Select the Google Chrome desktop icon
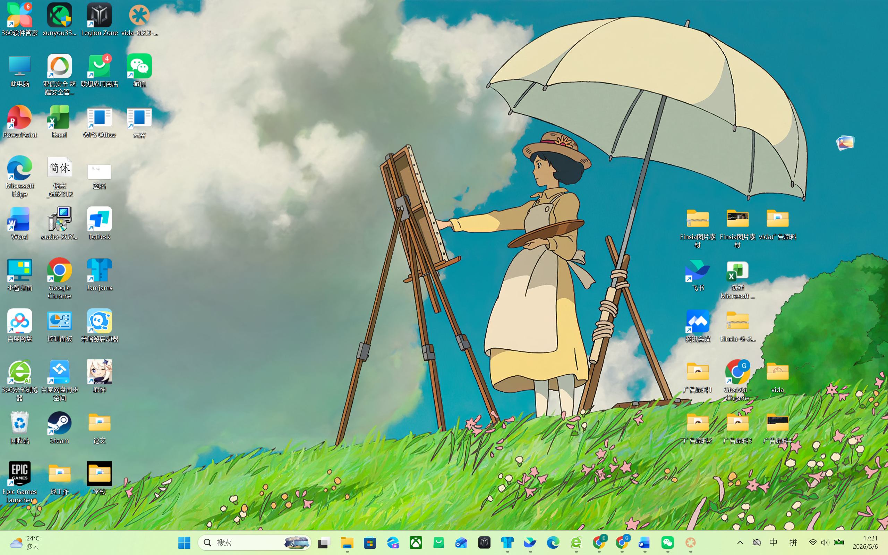The image size is (888, 555). coord(59,279)
